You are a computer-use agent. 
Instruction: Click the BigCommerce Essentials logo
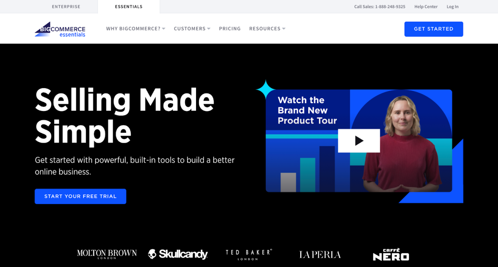coord(60,29)
